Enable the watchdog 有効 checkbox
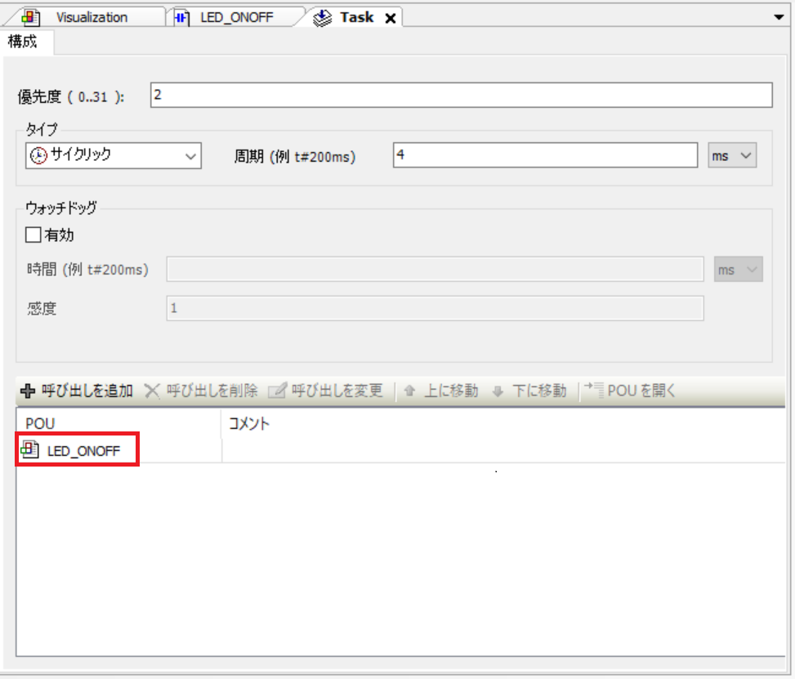The width and height of the screenshot is (795, 679). pyautogui.click(x=33, y=235)
